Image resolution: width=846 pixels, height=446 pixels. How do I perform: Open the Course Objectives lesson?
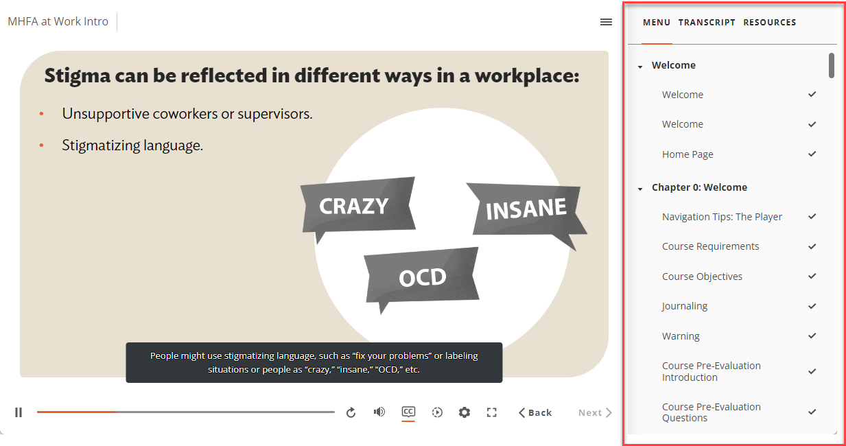tap(702, 277)
